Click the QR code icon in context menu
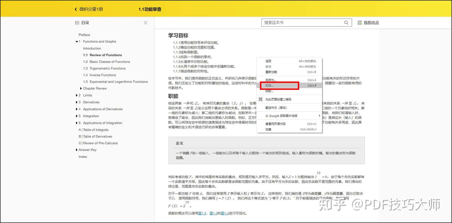The height and width of the screenshot is (223, 452). point(260,99)
